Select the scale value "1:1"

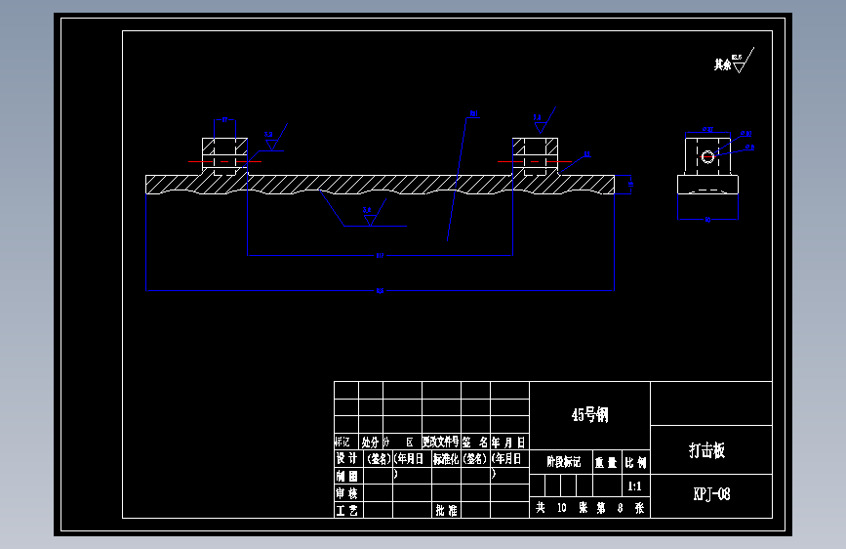[x=634, y=486]
